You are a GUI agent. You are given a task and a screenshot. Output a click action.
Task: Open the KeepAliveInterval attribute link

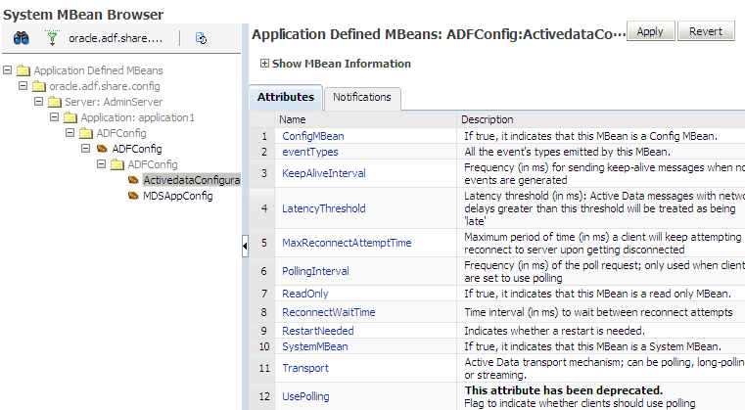324,173
